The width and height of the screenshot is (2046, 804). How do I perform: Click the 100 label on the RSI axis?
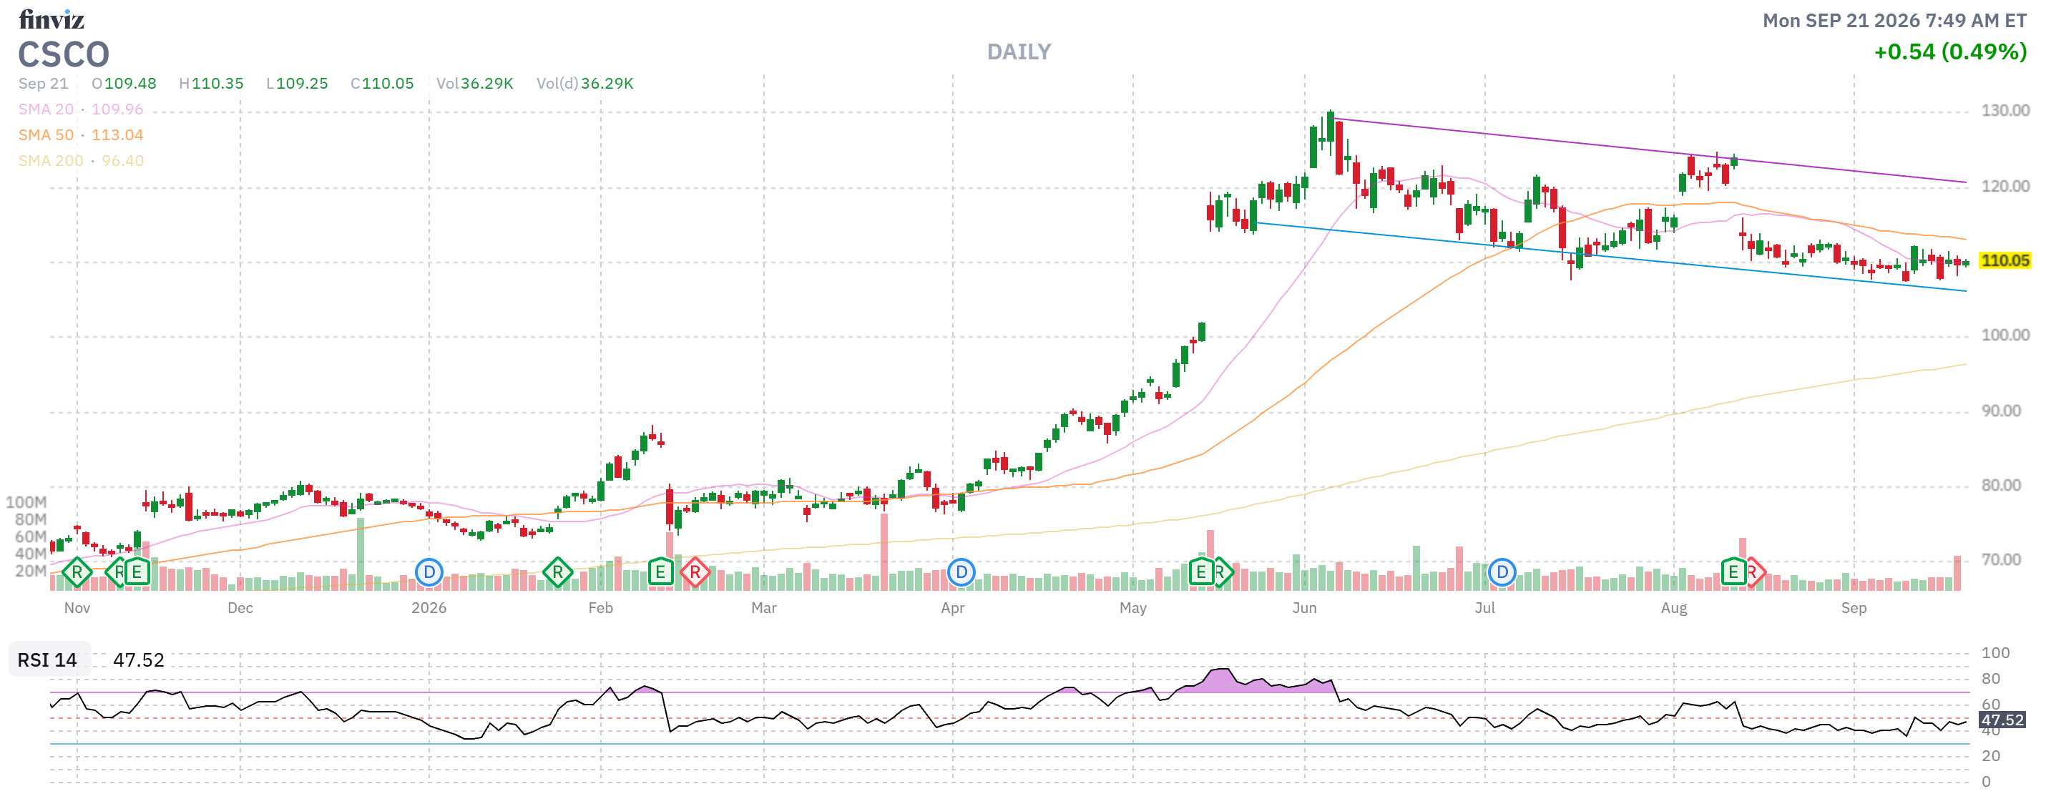1995,653
